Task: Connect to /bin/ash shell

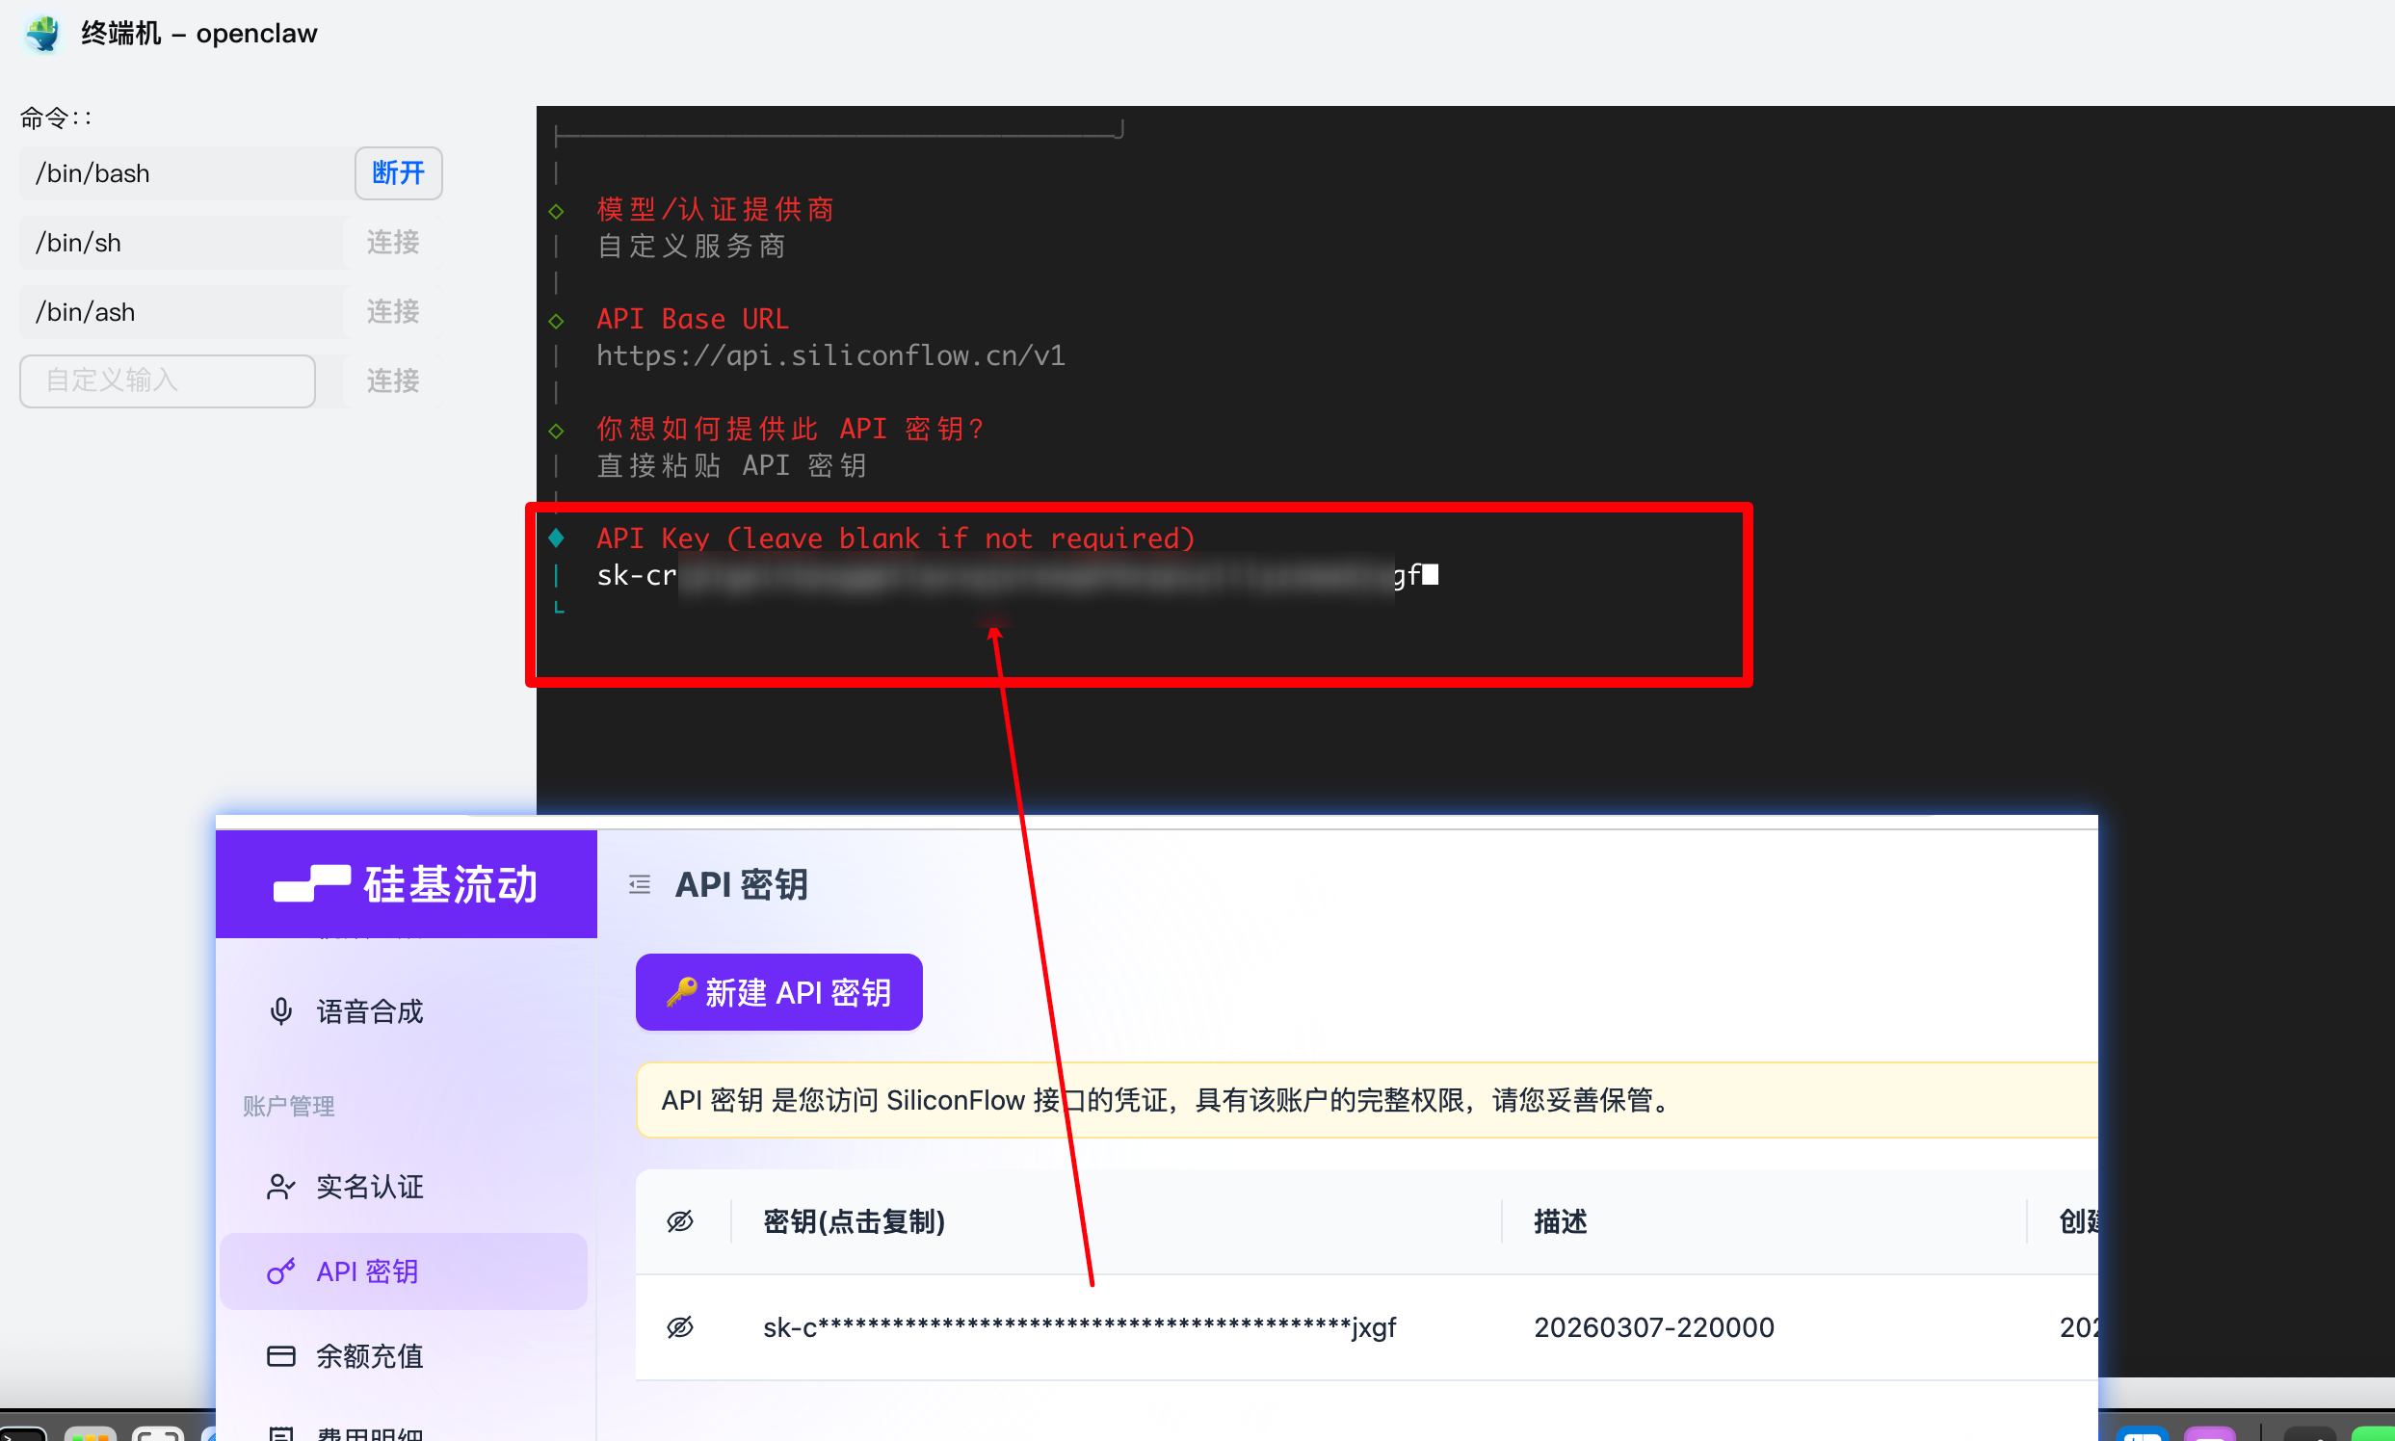Action: pos(392,312)
